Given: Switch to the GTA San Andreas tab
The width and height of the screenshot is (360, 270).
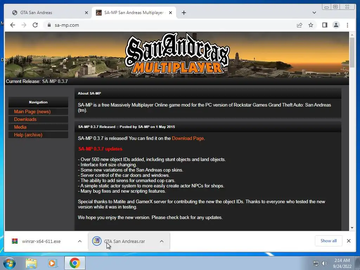Looking at the screenshot, I should tap(47, 13).
